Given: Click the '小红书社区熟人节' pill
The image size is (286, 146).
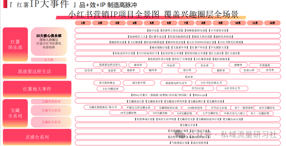Looking at the screenshot, I should [211, 83].
